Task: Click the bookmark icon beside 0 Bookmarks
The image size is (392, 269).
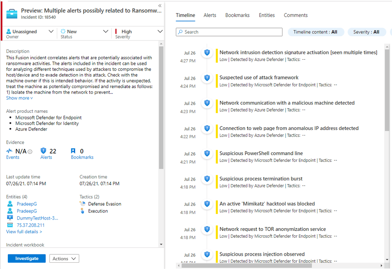Action: [73, 151]
